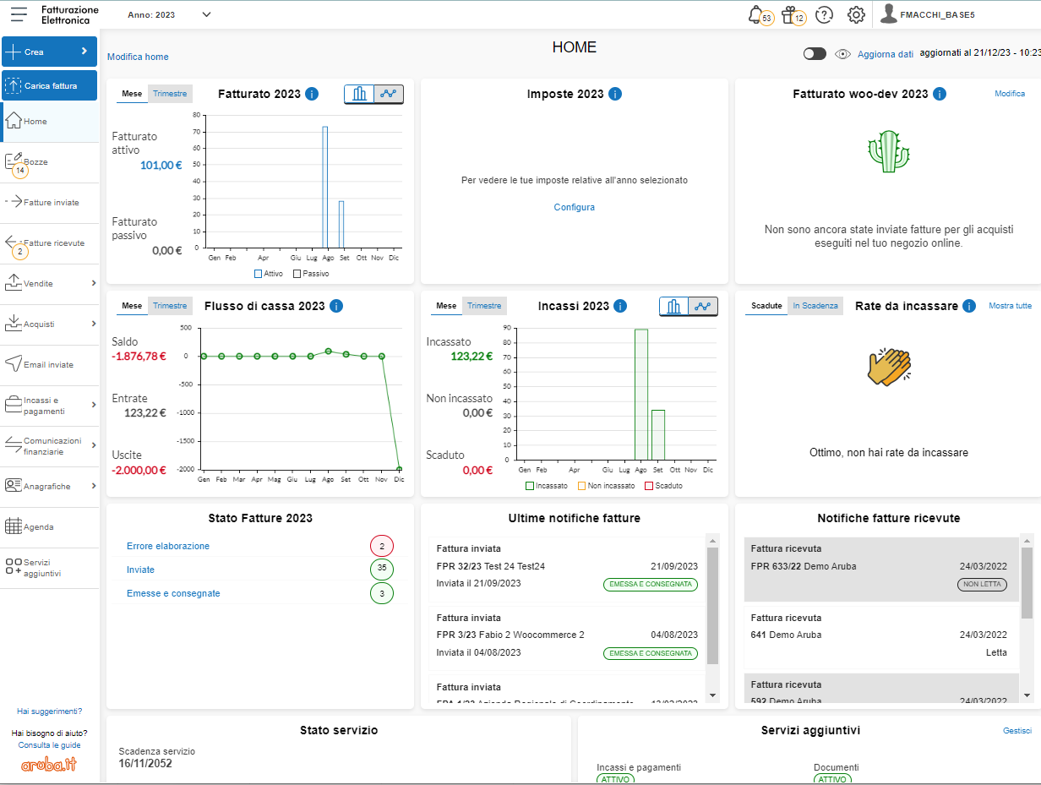This screenshot has width=1041, height=785.
Task: Open Errore elaborazione invoice status
Action: point(168,546)
